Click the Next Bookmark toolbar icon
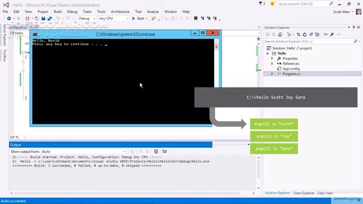The height and width of the screenshot is (204, 363). 208,19
